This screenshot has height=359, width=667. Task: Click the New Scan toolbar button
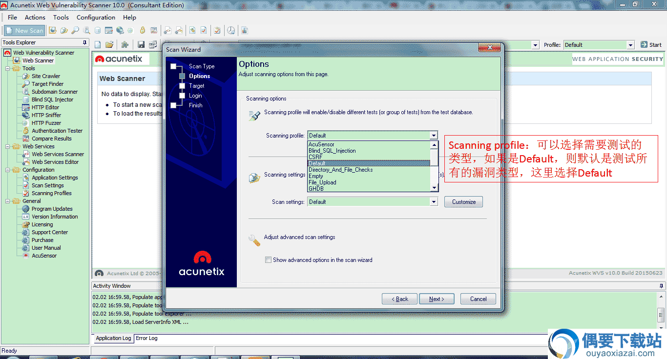(x=24, y=30)
